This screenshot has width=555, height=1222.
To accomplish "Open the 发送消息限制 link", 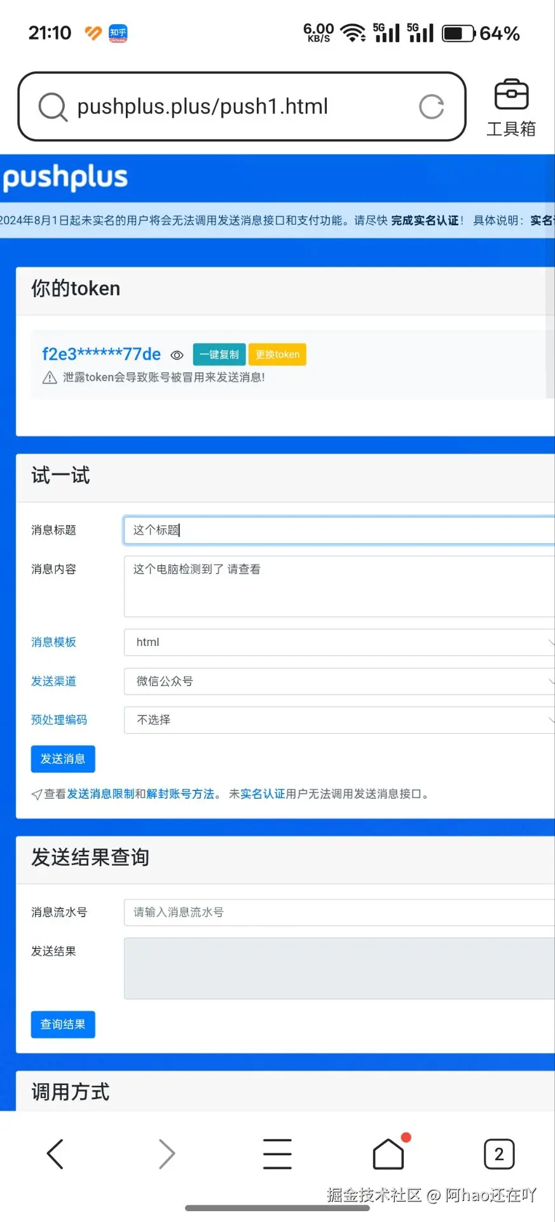I will point(100,794).
